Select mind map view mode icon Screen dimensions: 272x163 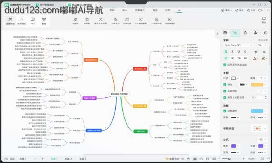pos(10,21)
